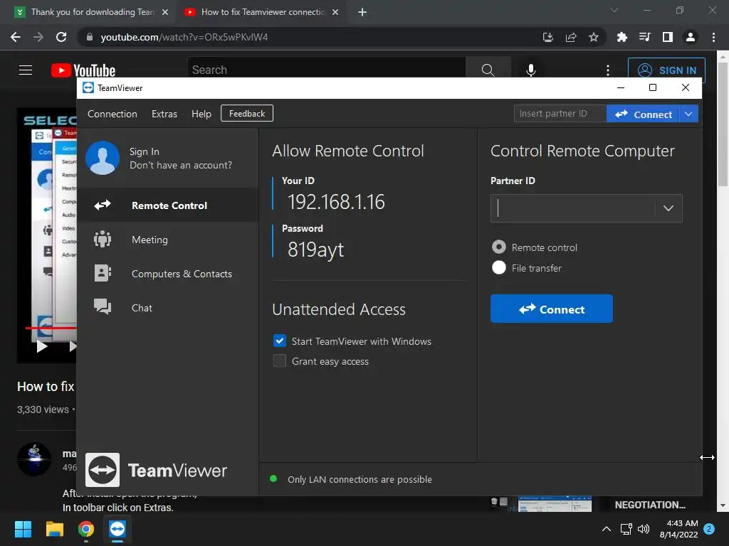Click the YouTube search magnifier button
729x546 pixels.
point(488,70)
